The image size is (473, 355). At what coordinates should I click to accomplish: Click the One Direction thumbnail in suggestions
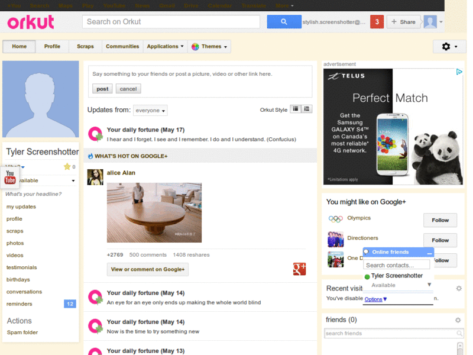[x=335, y=259]
